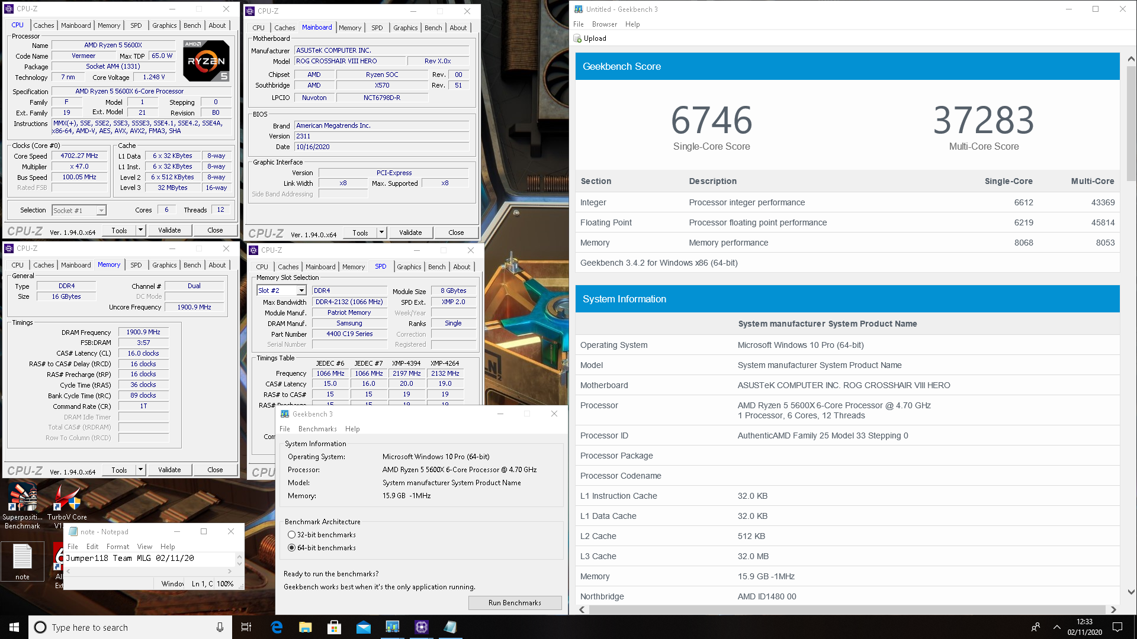Click the Ryzen 5 logo in CPU-Z

coord(206,61)
